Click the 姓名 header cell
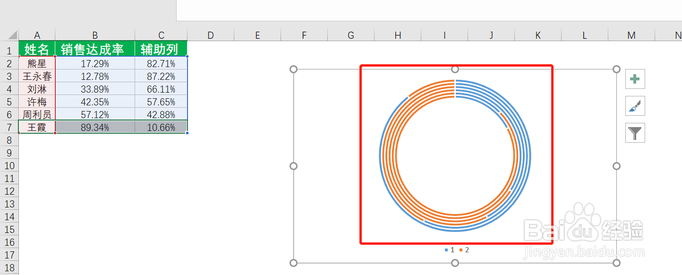 tap(37, 49)
